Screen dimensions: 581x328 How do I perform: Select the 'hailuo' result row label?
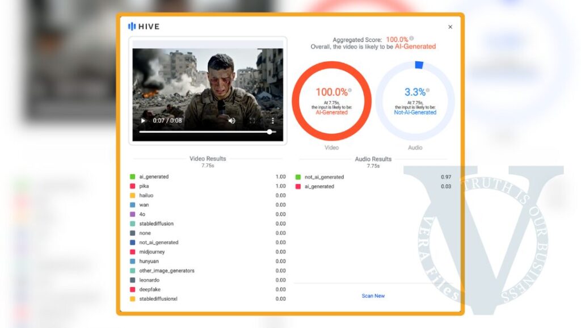(x=146, y=195)
